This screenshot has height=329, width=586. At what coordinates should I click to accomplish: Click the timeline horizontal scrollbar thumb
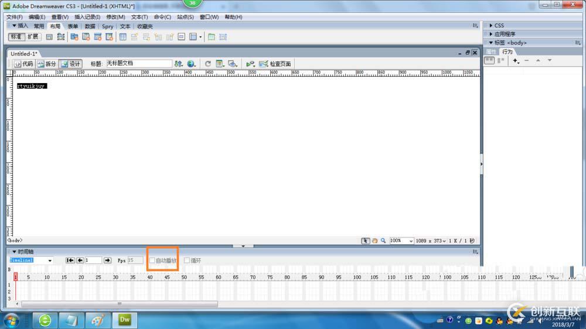tap(120, 304)
